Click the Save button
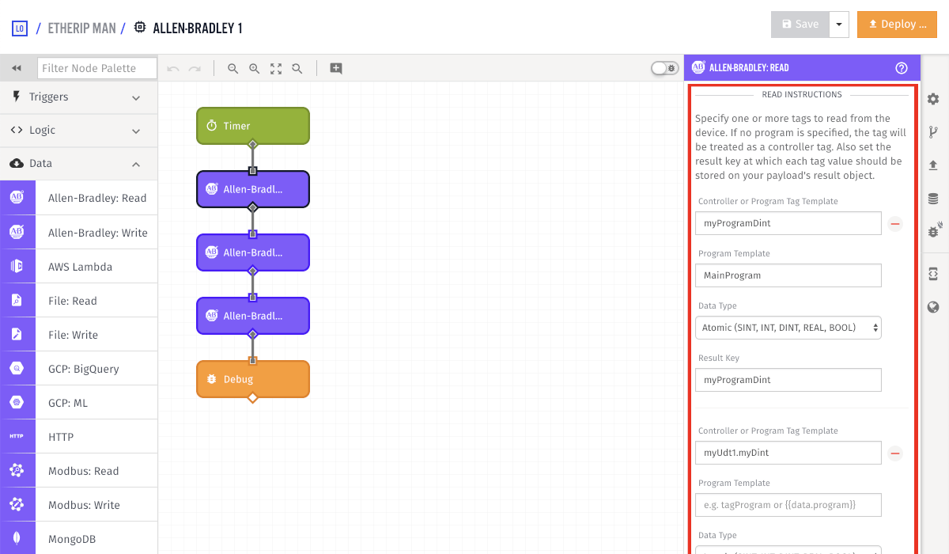The width and height of the screenshot is (949, 554). tap(800, 25)
